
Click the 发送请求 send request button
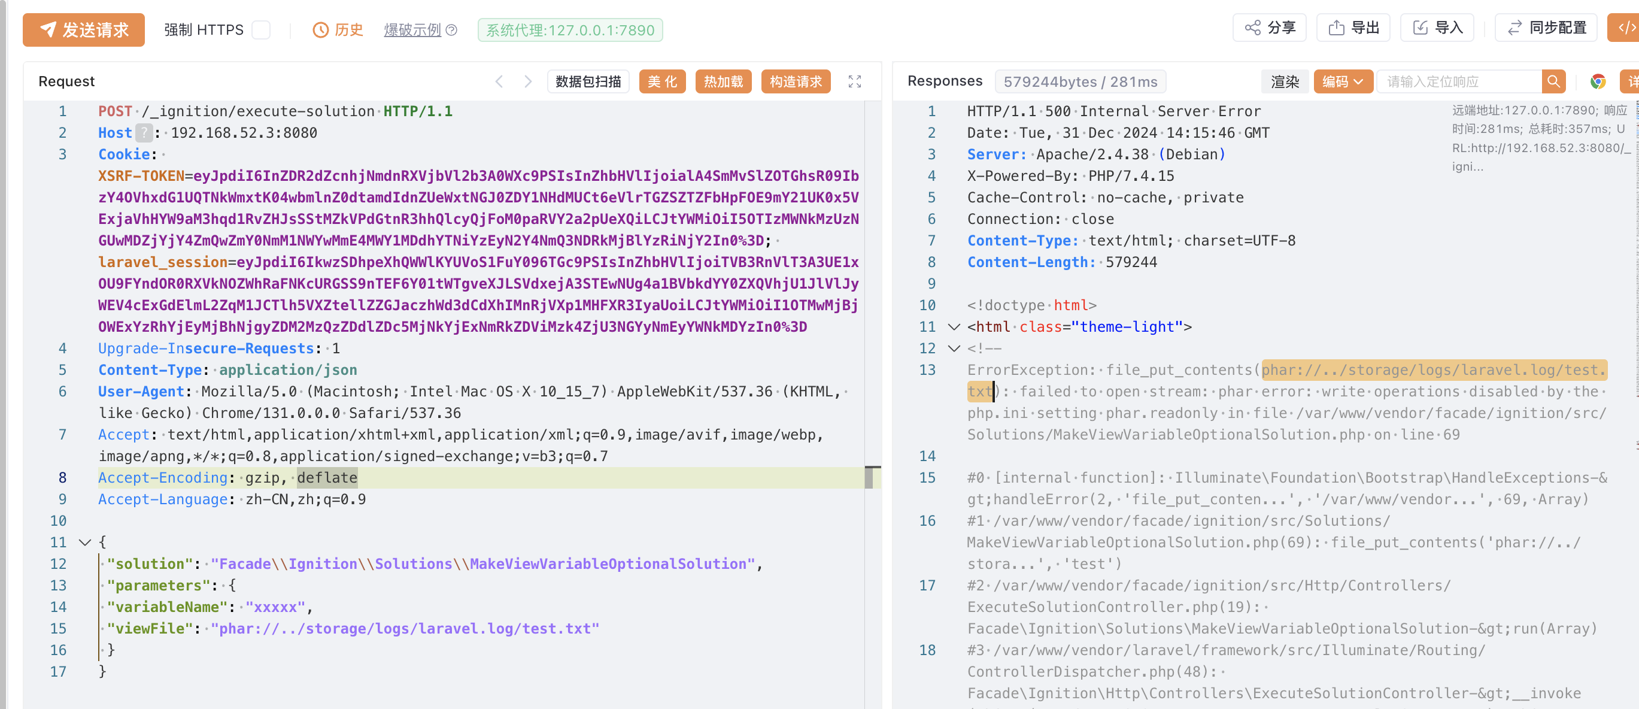83,29
